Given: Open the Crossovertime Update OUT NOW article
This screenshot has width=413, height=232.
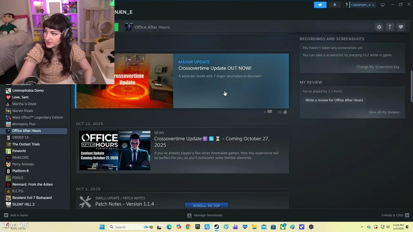Looking at the screenshot, I should (x=215, y=68).
